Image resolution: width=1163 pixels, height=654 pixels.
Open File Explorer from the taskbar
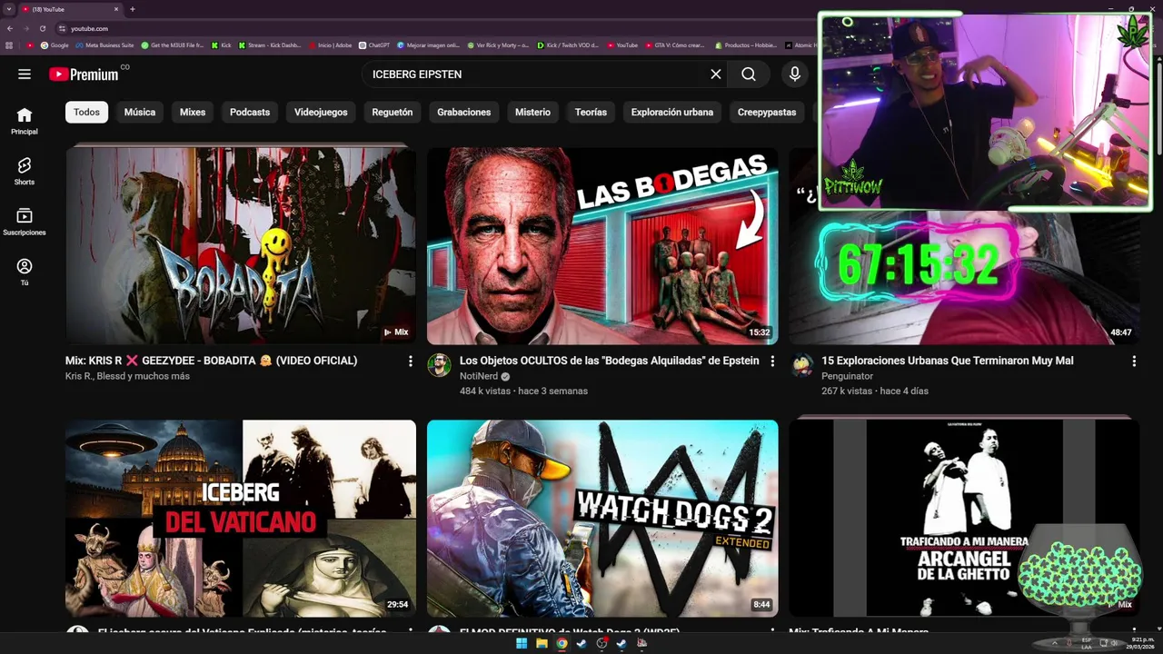point(542,643)
